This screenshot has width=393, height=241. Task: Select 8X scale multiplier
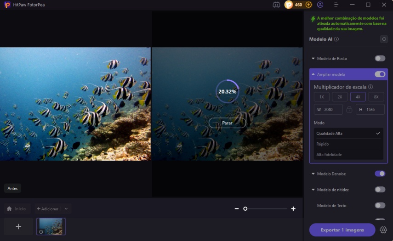click(376, 97)
